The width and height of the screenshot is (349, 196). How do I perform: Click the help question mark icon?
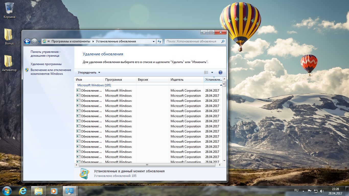[220, 72]
